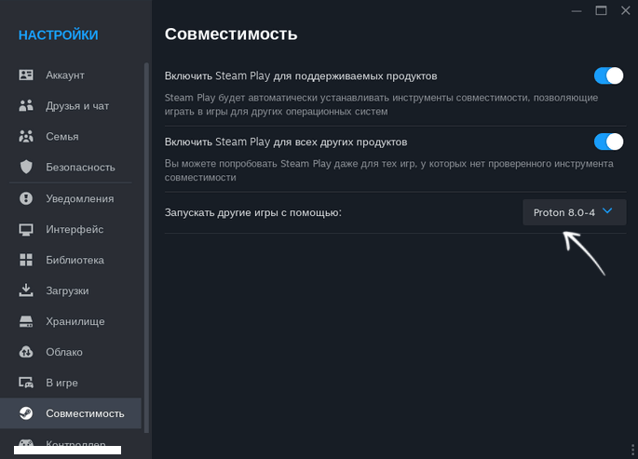Click the Security shield icon
This screenshot has width=638, height=459.
(26, 167)
